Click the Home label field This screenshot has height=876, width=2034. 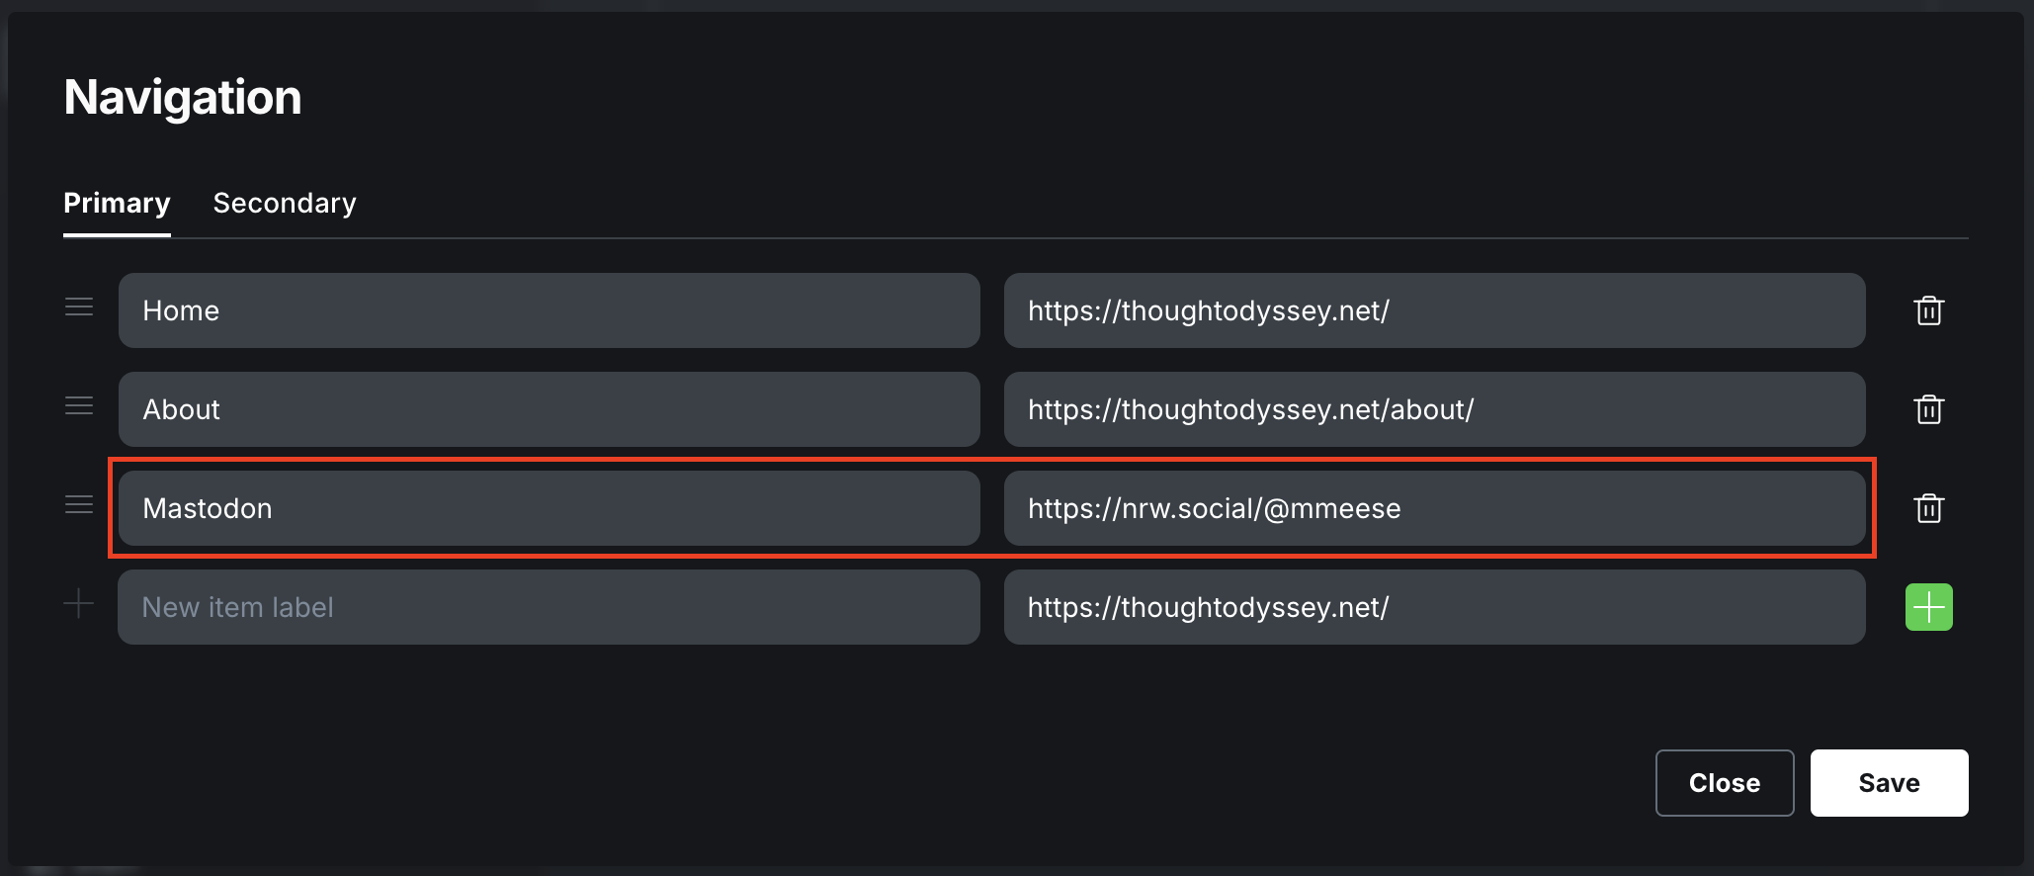click(x=549, y=310)
